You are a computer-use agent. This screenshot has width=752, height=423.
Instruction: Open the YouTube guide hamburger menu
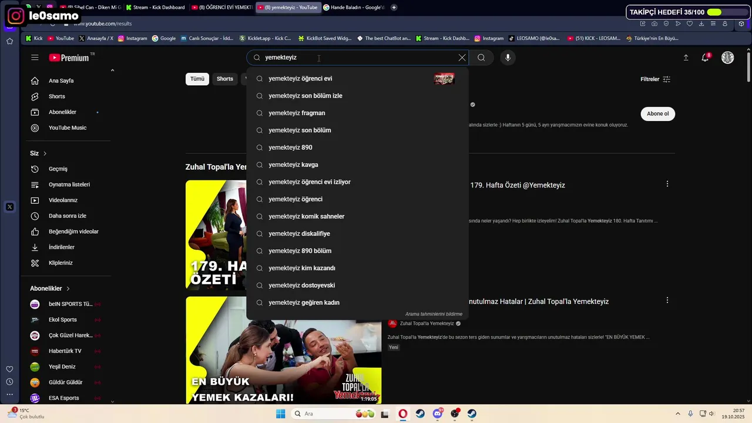click(35, 58)
